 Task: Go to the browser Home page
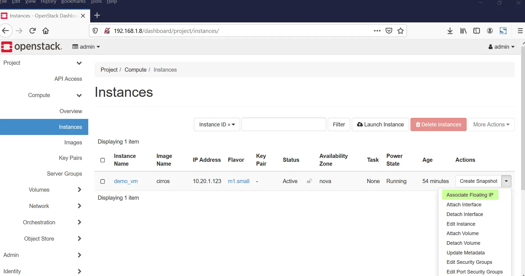point(46,31)
